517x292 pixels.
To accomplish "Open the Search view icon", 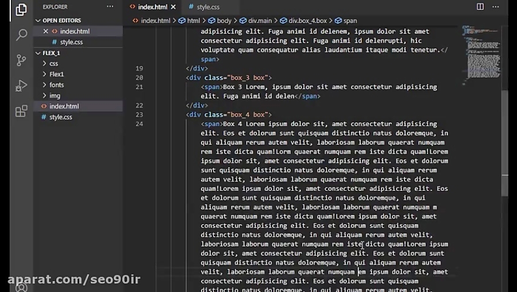I will tap(21, 35).
